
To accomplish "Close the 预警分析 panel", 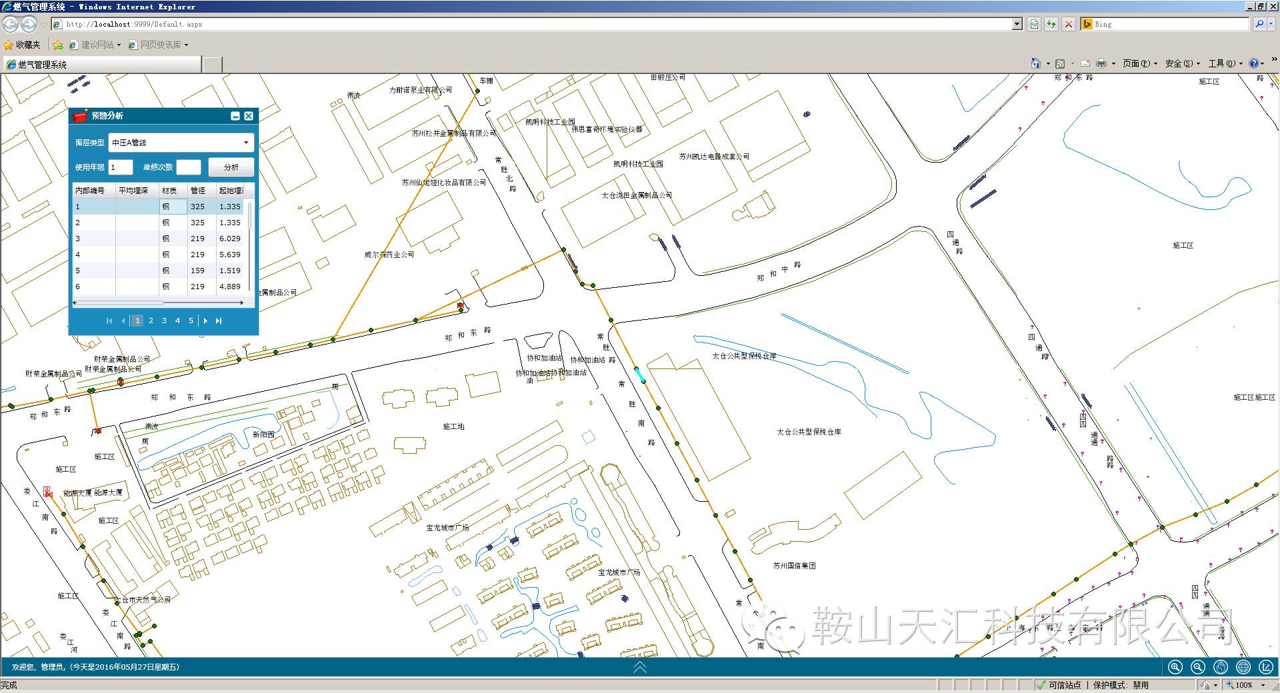I will click(249, 116).
